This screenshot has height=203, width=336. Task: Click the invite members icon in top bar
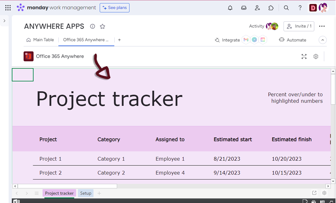coord(257,8)
